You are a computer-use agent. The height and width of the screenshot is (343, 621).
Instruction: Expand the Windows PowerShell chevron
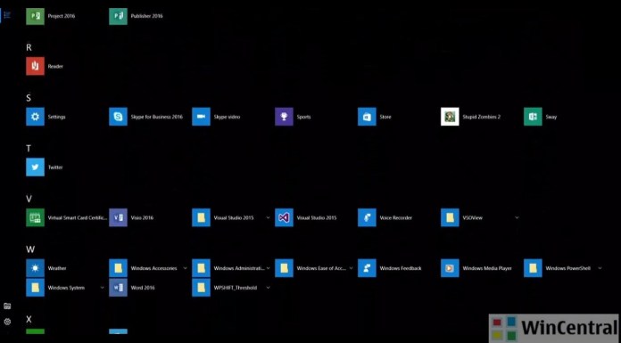click(600, 268)
